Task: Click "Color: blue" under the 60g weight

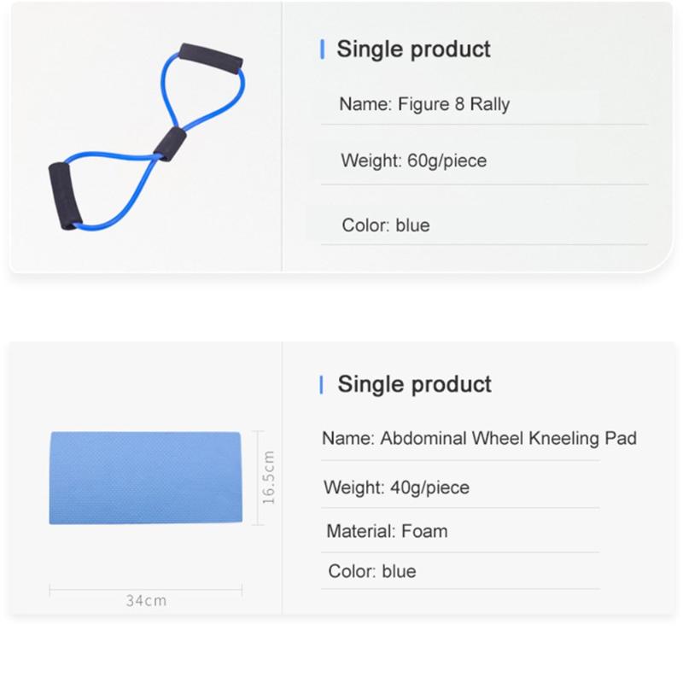Action: (385, 225)
